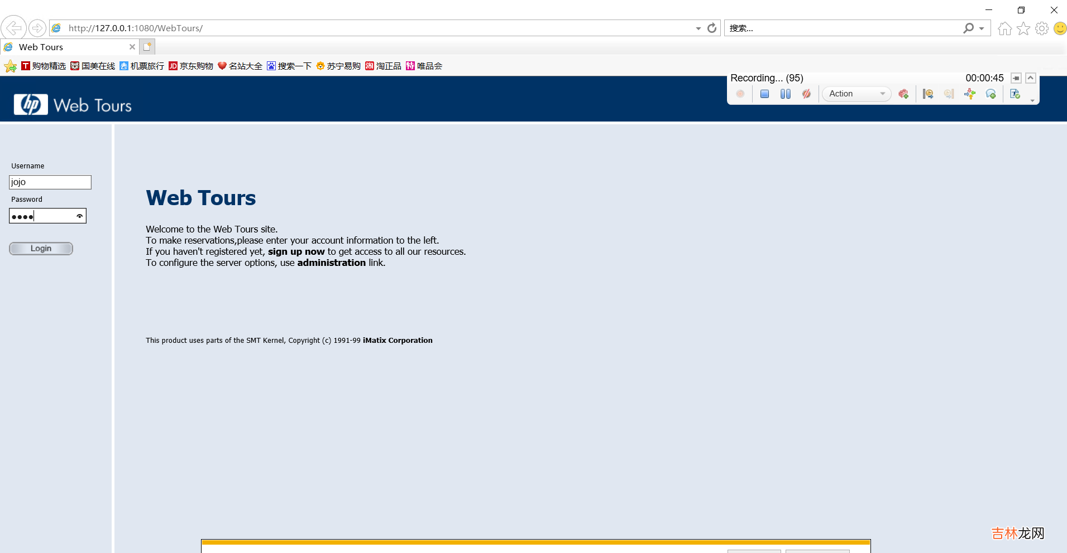Viewport: 1067px width, 553px height.
Task: Click into the Username field
Action: [x=50, y=182]
